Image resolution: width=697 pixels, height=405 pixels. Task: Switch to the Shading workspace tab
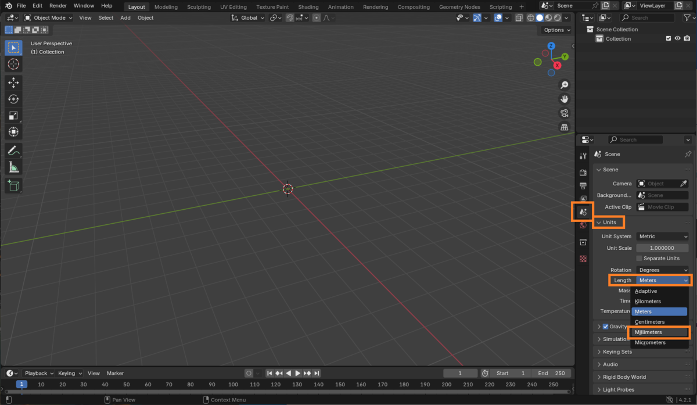pos(308,7)
